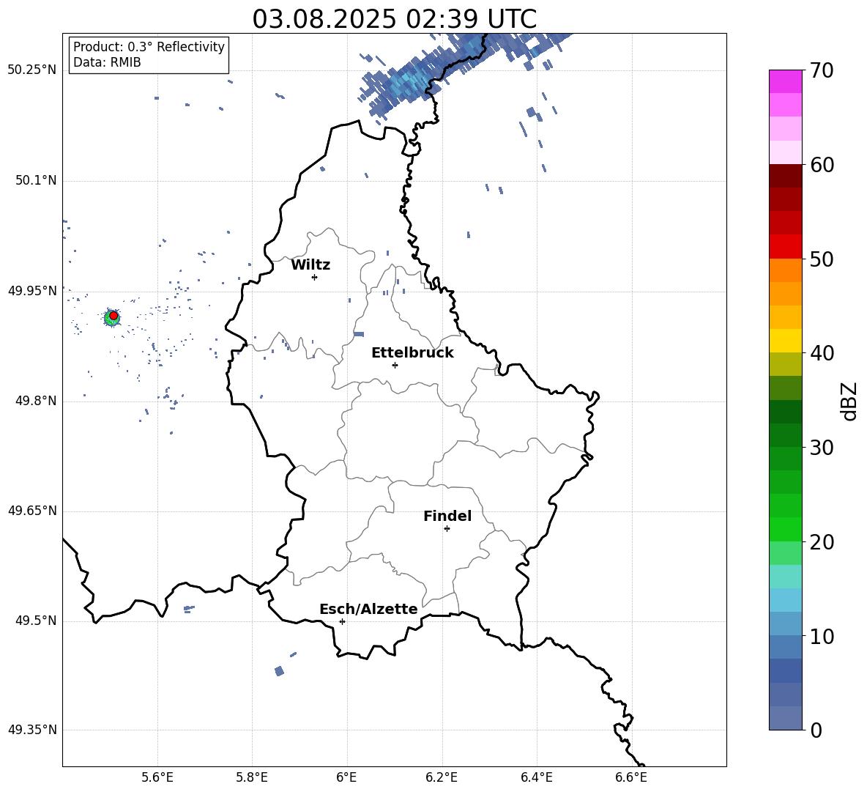Click the bright red 50 dBZ swatch

point(785,247)
